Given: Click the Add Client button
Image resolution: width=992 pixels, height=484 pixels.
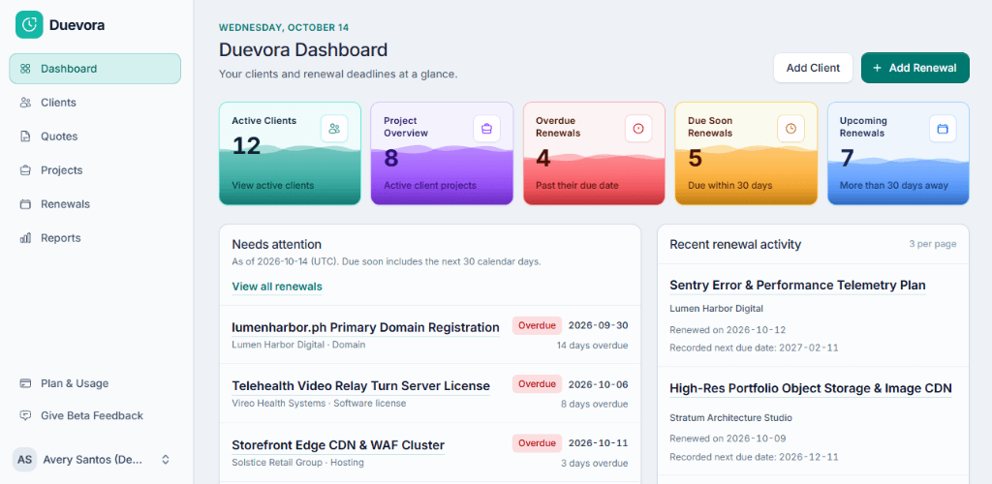Looking at the screenshot, I should (x=813, y=68).
